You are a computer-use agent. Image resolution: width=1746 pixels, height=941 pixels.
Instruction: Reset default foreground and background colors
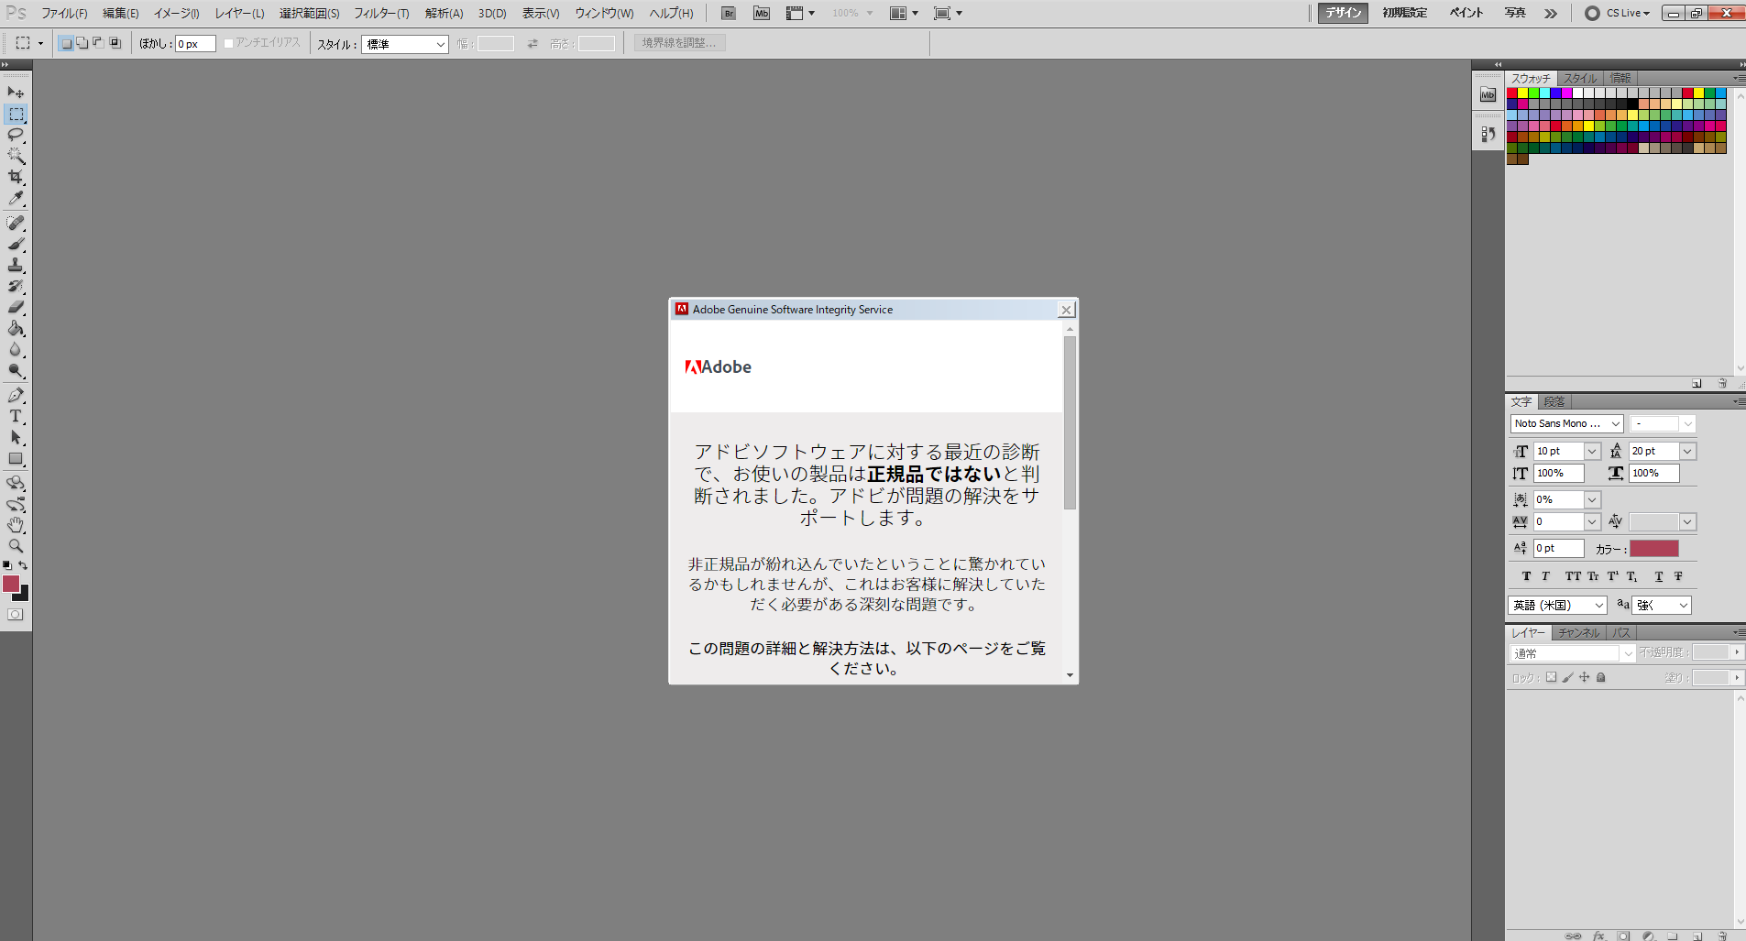[x=7, y=565]
